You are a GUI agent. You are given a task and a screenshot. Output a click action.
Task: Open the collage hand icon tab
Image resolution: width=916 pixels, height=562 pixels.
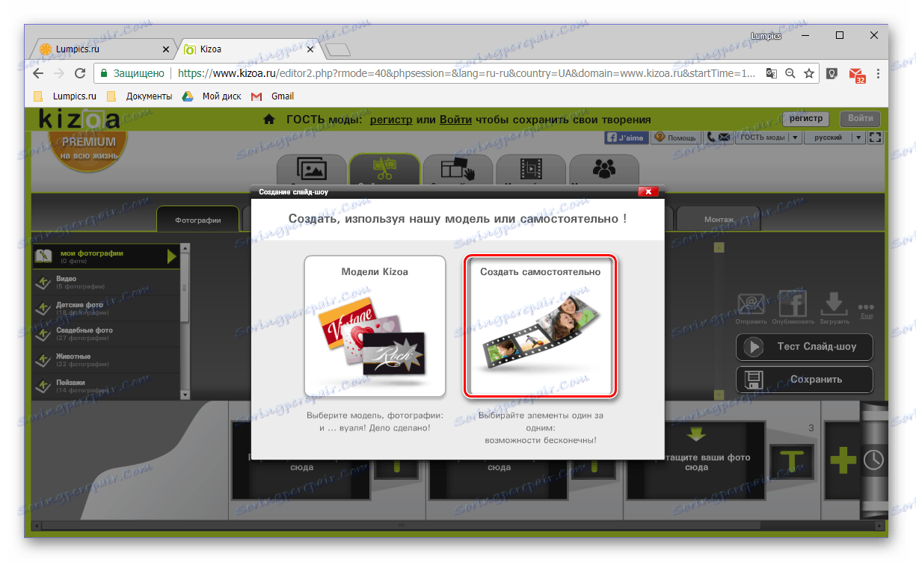pos(458,169)
